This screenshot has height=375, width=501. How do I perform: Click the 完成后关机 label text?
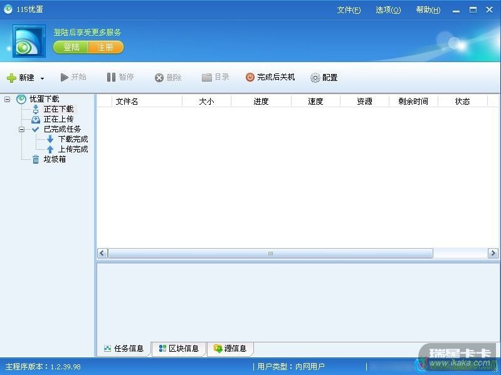(x=276, y=77)
